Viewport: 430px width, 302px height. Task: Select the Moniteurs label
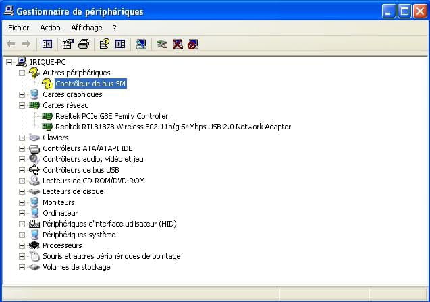coord(59,202)
